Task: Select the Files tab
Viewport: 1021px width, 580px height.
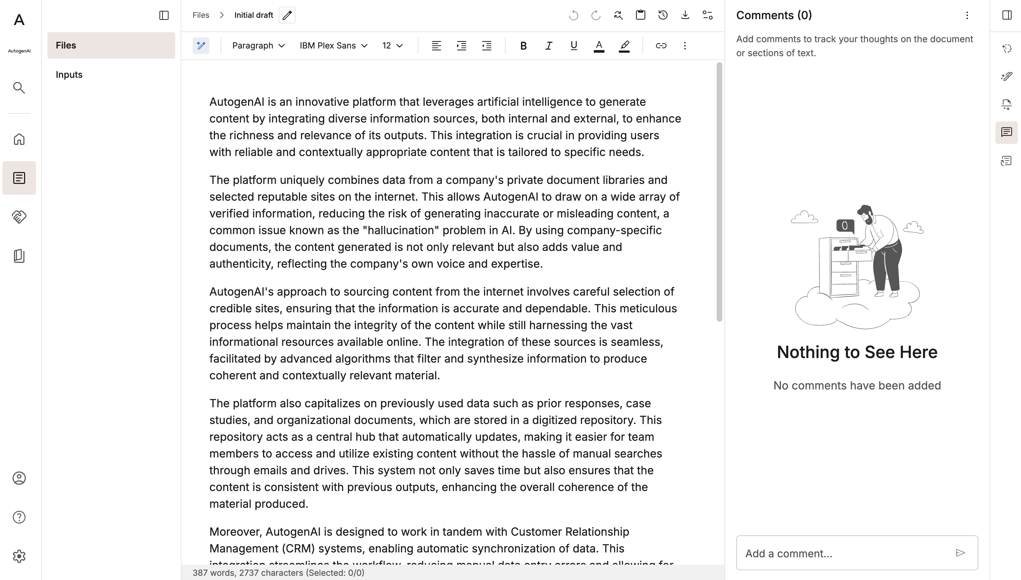Action: tap(111, 45)
